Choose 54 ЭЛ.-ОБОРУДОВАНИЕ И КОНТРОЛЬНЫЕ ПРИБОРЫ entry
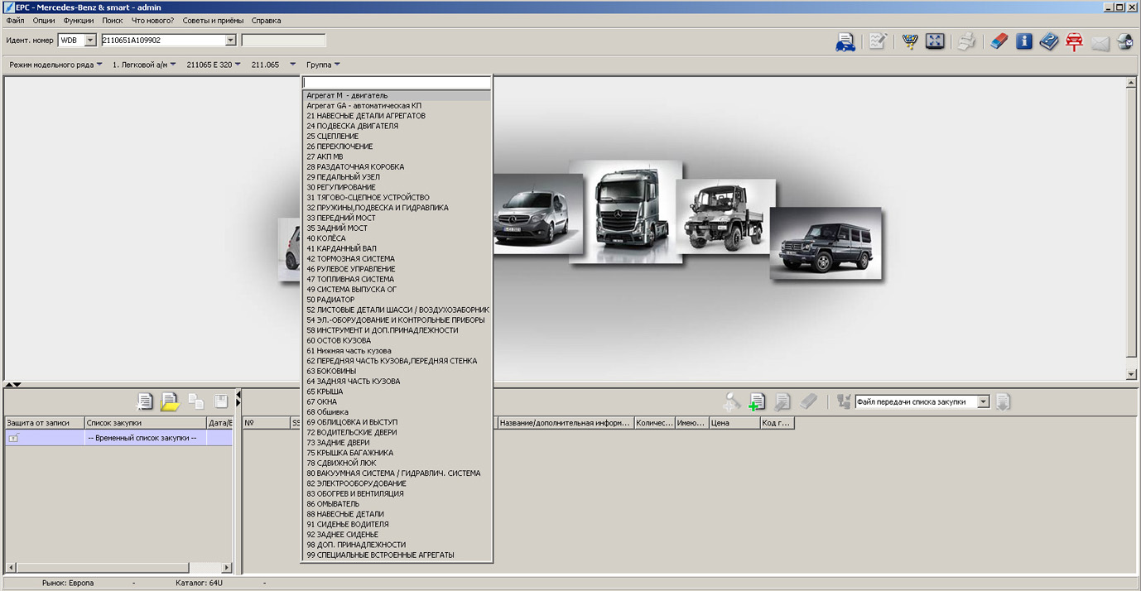The width and height of the screenshot is (1141, 591). [x=395, y=320]
